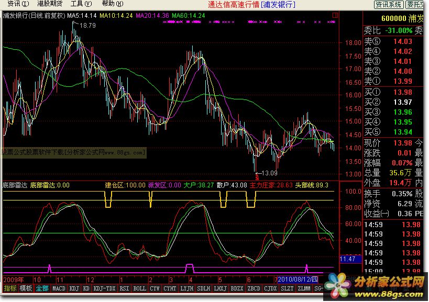Switch to the CYHT indicator tab
Image resolution: width=429 pixels, height=302 pixels.
pyautogui.click(x=170, y=288)
